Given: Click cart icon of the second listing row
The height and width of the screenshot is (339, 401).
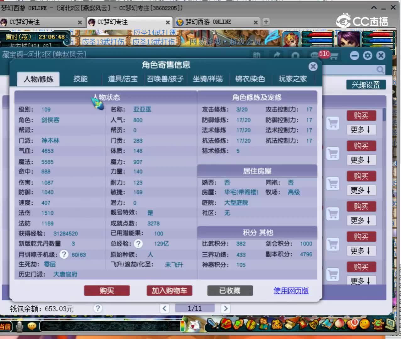Looking at the screenshot, I should [333, 153].
